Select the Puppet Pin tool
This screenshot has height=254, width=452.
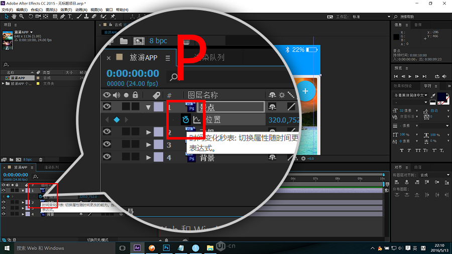[112, 17]
